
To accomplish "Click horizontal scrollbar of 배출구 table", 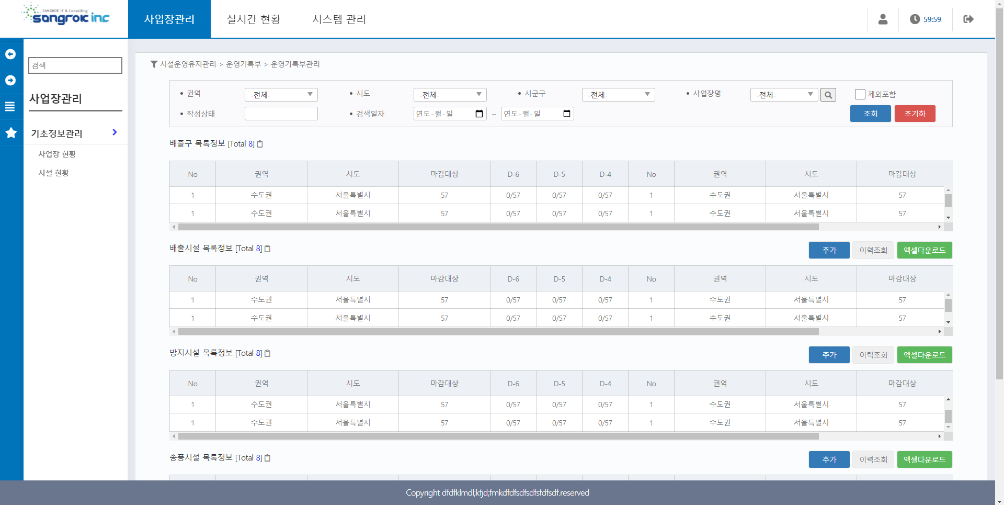I will [x=498, y=227].
